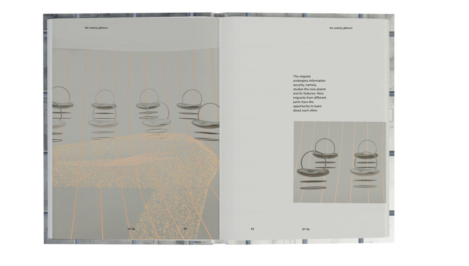This screenshot has height=266, width=469.
Task: Click the back-right chair ring in small image
Action: [367, 148]
